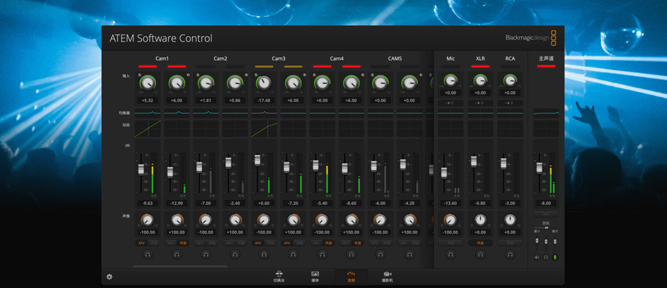The height and width of the screenshot is (288, 667).
Task: Click the speaker icon in 主声道 strip
Action: pos(537,257)
